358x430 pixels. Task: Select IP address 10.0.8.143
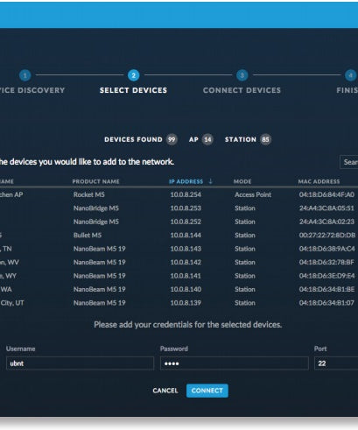(x=186, y=249)
